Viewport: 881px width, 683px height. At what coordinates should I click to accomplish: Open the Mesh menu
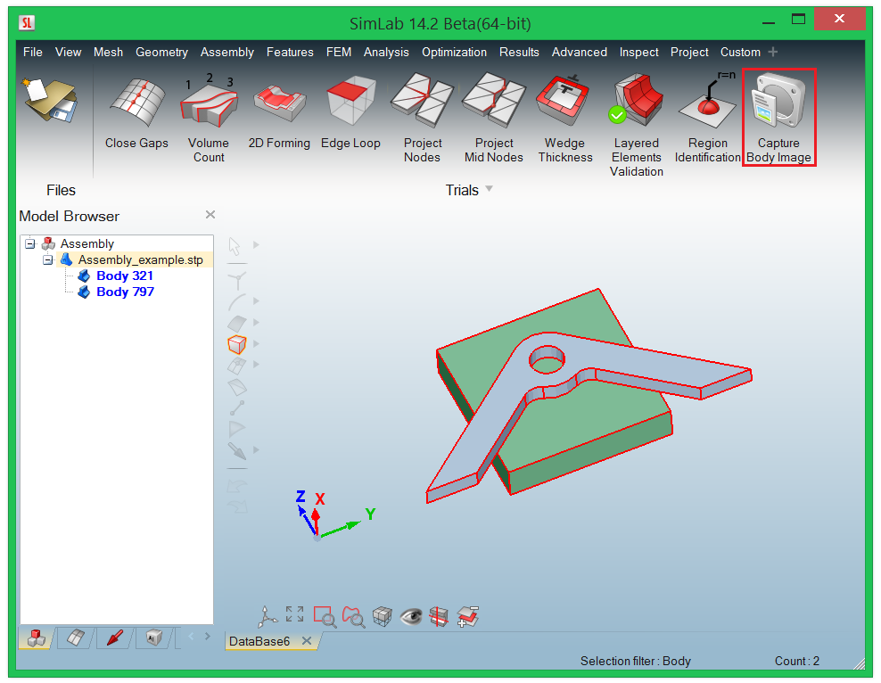[x=108, y=52]
